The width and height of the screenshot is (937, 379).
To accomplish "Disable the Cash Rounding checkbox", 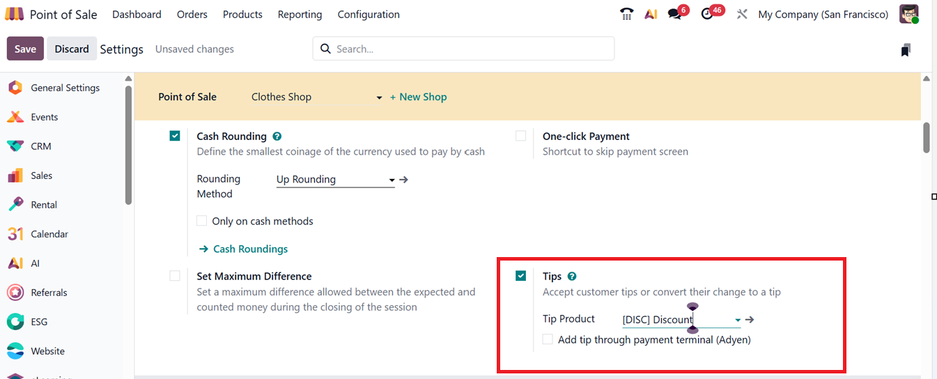I will (175, 137).
